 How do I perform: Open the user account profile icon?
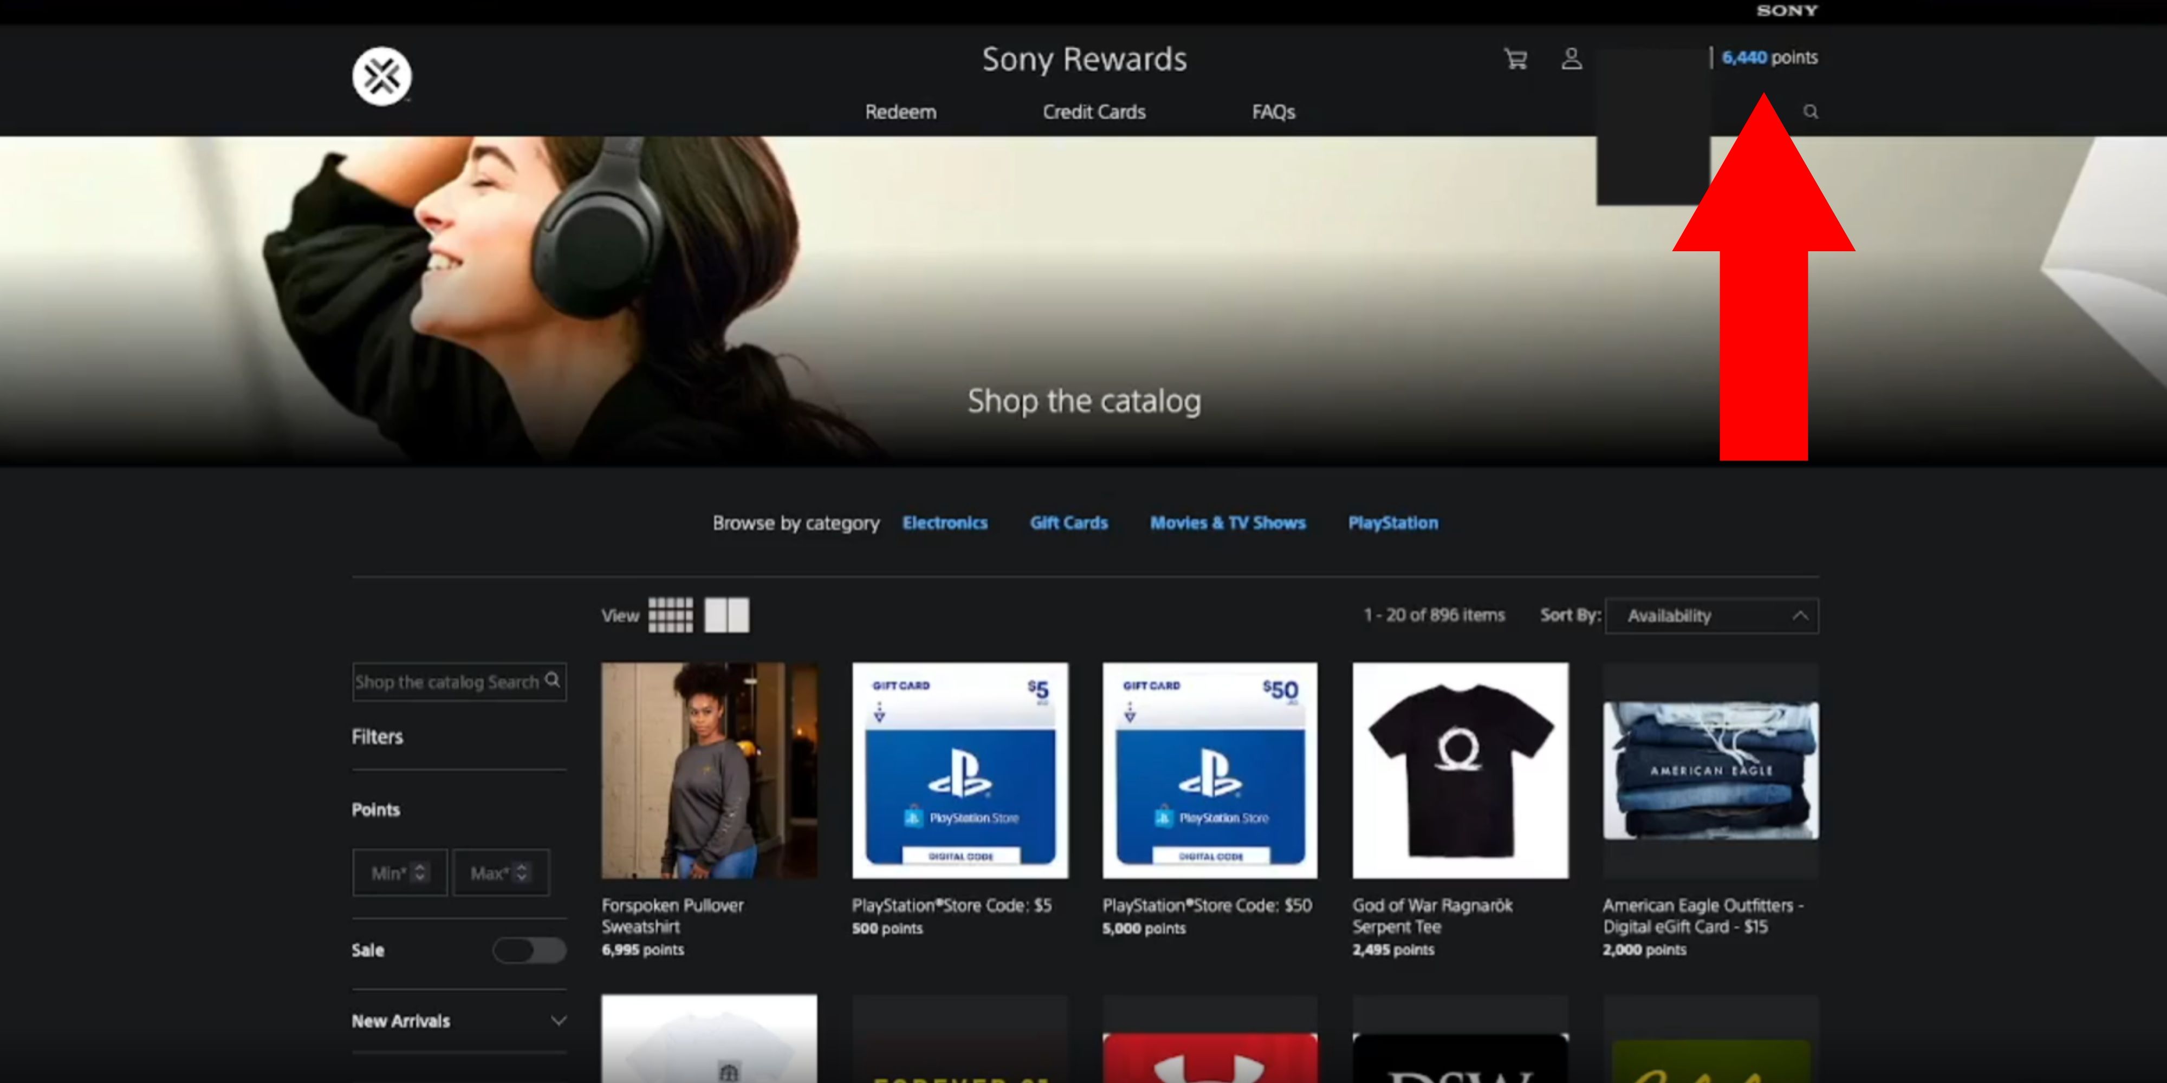1572,59
